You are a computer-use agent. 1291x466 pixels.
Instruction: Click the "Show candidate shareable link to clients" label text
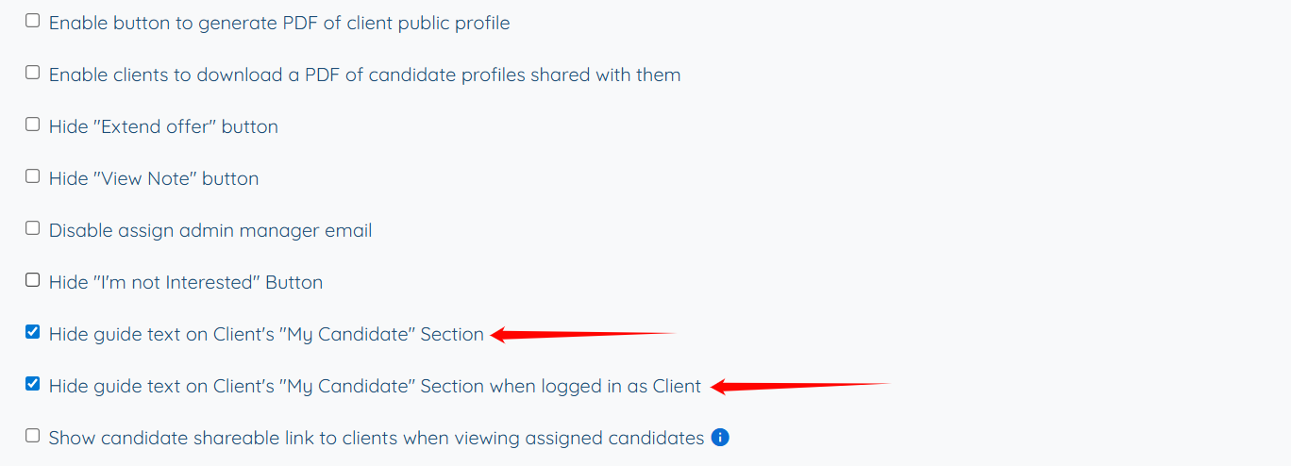click(x=376, y=438)
